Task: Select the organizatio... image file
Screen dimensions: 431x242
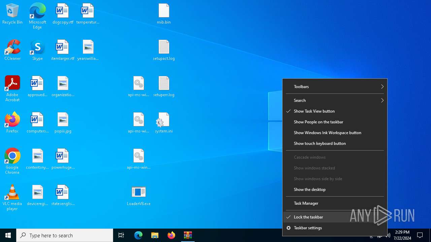Action: pos(63,87)
